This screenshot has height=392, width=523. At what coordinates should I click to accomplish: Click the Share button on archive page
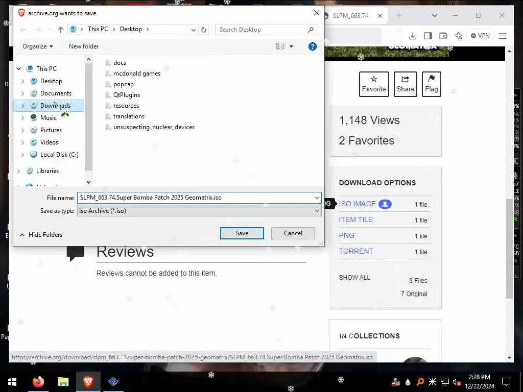pyautogui.click(x=405, y=84)
